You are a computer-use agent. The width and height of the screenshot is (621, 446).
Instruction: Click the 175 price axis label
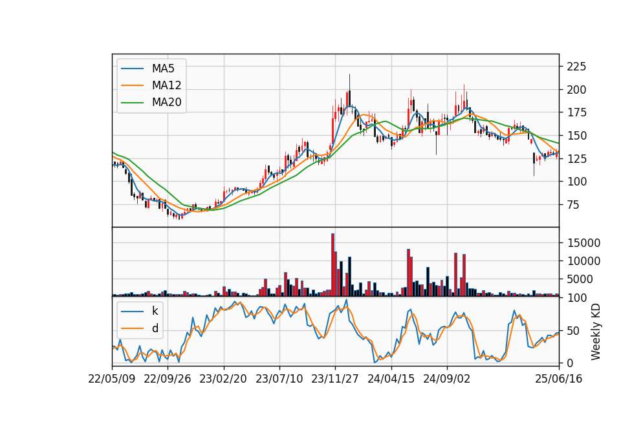coord(576,112)
